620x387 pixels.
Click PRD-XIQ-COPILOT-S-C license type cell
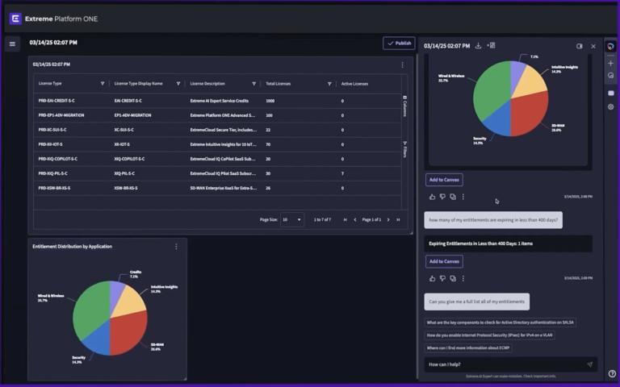[x=58, y=159]
